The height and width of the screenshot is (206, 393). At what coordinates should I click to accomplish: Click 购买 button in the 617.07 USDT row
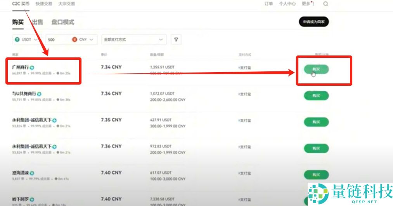(x=316, y=175)
